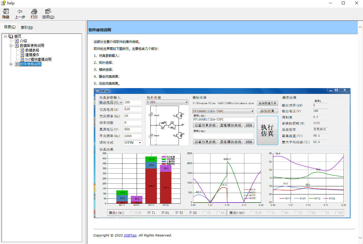This screenshot has width=363, height=244.
Task: Click the list line 2，拓扑选择；
Action: tap(103, 63)
